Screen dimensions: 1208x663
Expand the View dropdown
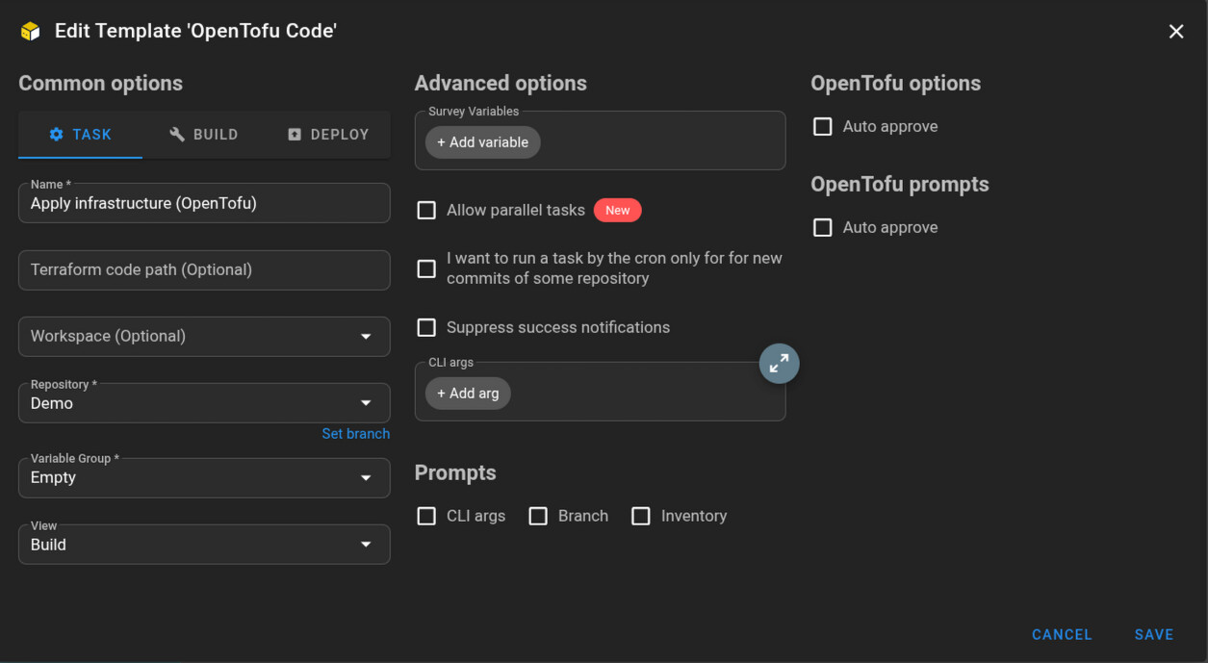tap(204, 545)
